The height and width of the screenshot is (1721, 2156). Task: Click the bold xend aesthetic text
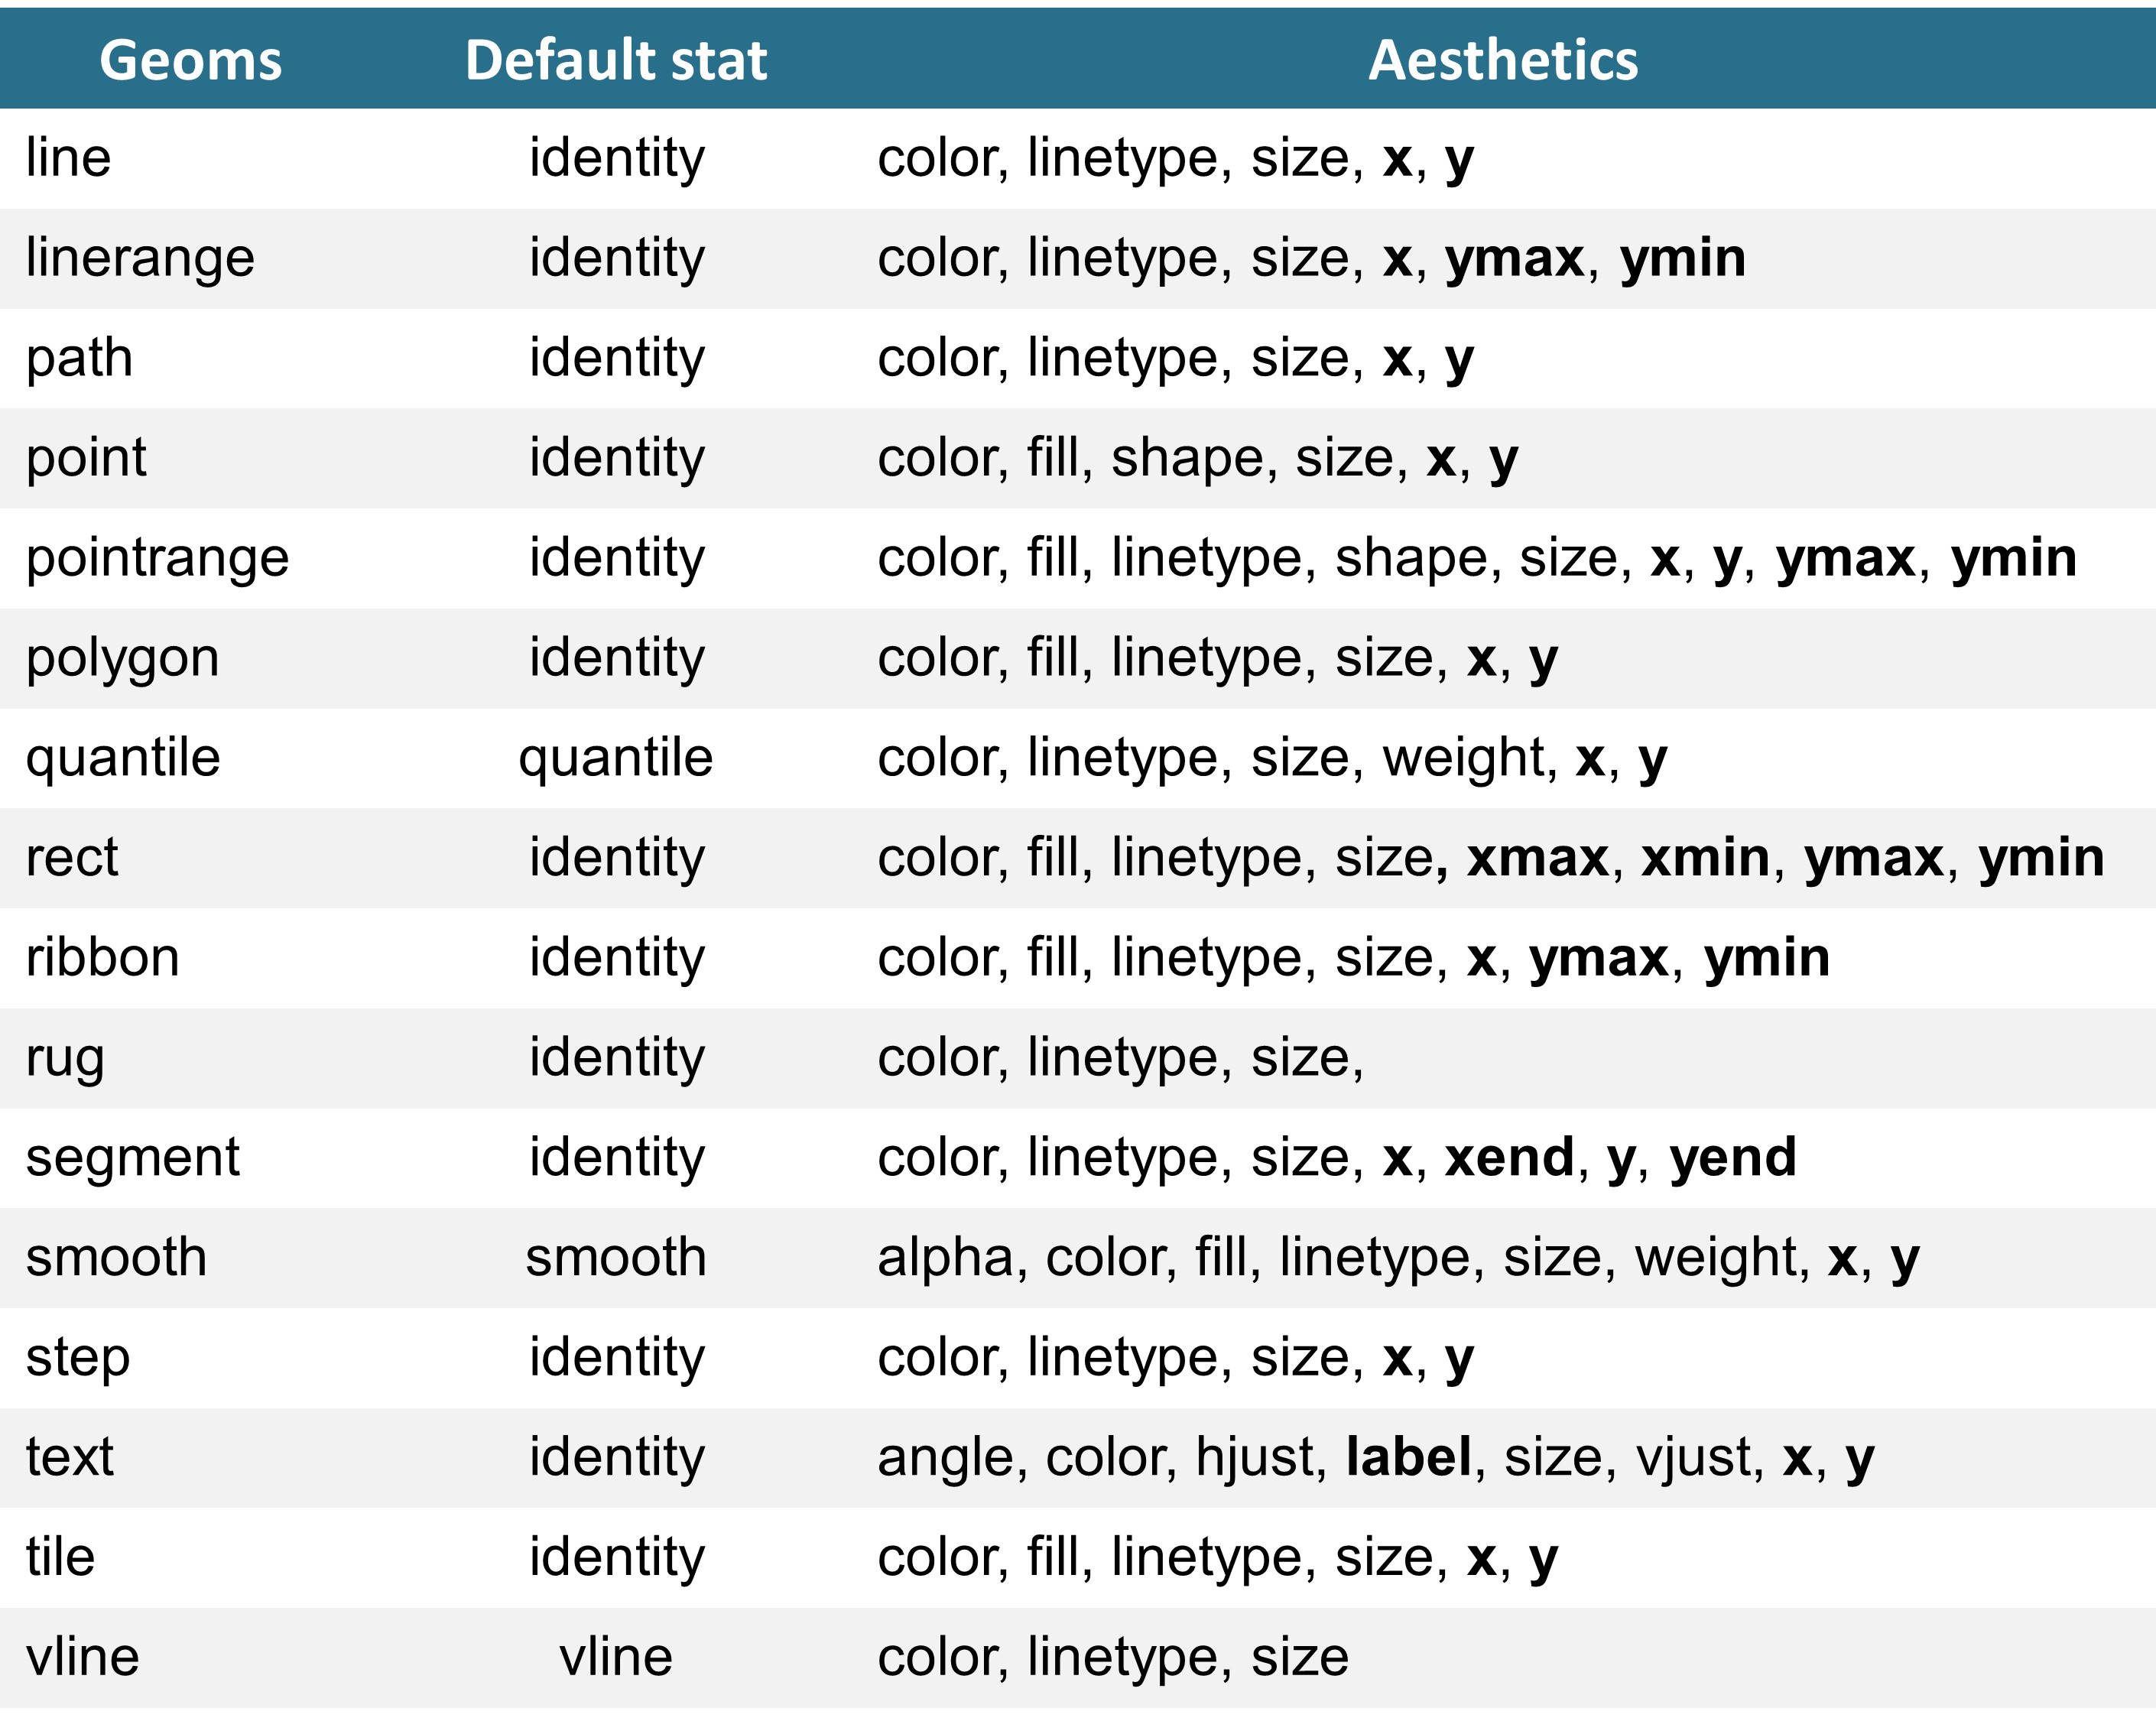(x=1509, y=1157)
